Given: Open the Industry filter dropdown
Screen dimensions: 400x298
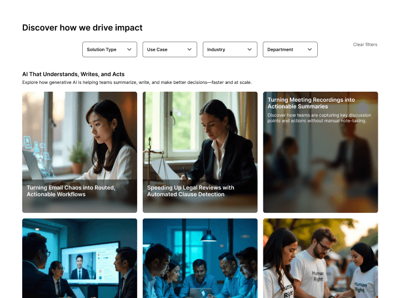Looking at the screenshot, I should click(230, 49).
